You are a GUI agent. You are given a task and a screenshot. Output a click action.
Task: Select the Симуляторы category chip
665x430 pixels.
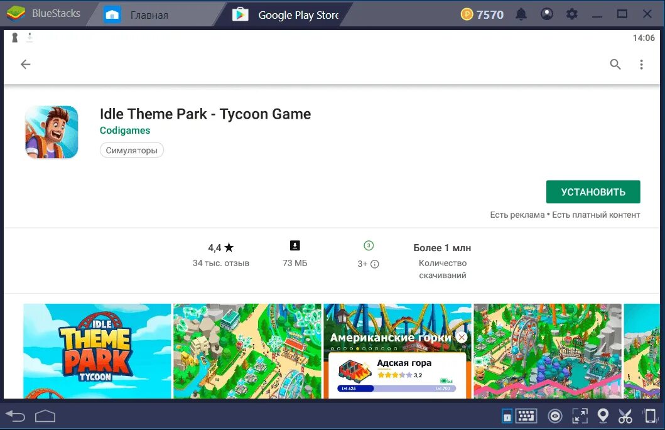(x=131, y=150)
